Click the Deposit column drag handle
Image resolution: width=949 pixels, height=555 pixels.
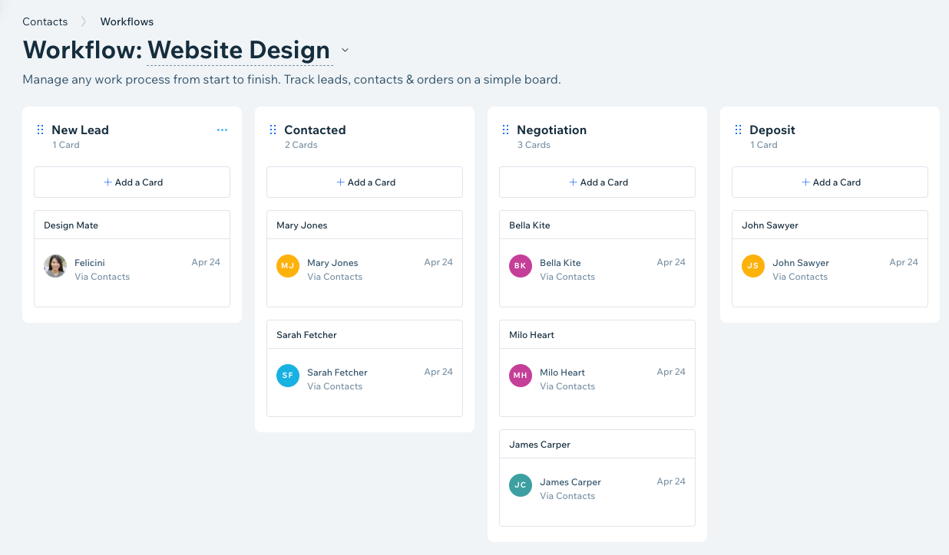738,130
